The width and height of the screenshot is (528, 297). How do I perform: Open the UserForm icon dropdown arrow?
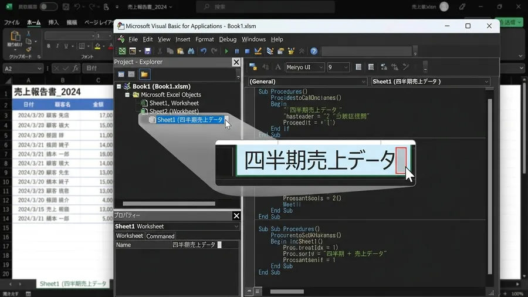pyautogui.click(x=140, y=51)
